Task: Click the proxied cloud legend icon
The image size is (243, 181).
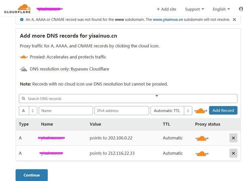Action: click(24, 57)
